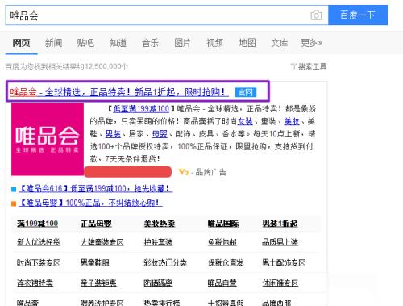Image resolution: width=403 pixels, height=306 pixels.
Task: Click the 大牌童装专区 link
Action: click(x=102, y=242)
